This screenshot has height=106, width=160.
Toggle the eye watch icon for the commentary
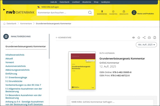click(x=134, y=38)
